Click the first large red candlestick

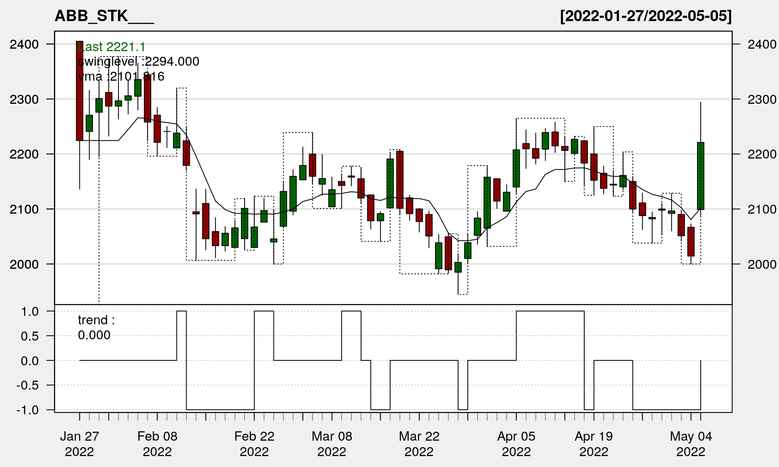click(x=80, y=91)
